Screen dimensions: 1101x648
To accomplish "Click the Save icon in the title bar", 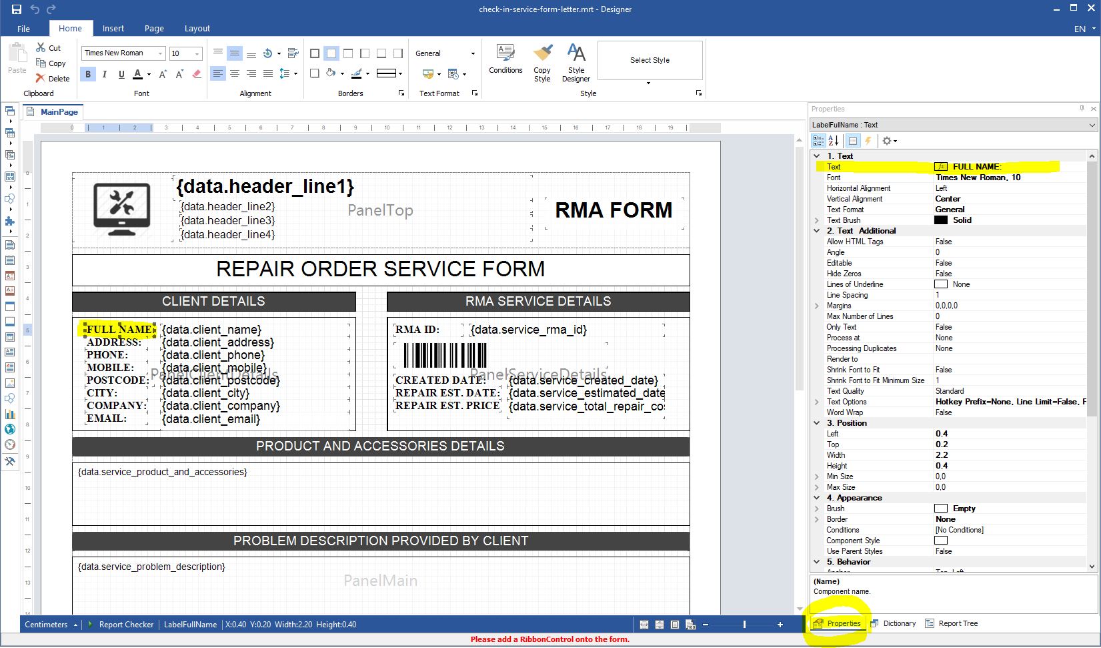I will click(x=17, y=9).
